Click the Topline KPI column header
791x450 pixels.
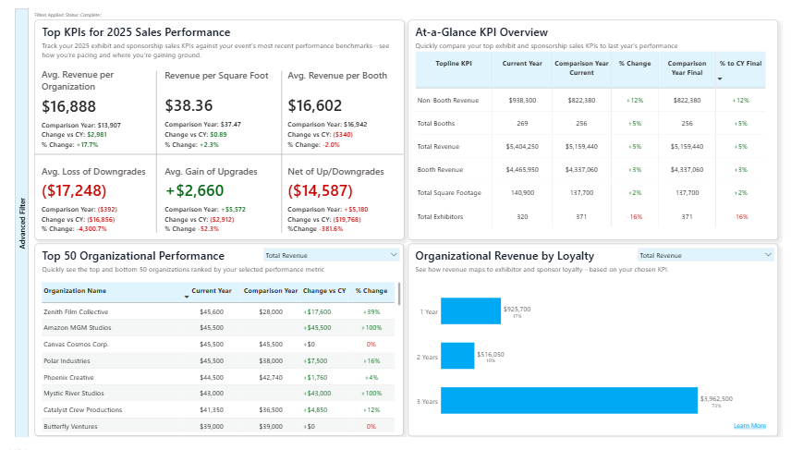pyautogui.click(x=454, y=64)
